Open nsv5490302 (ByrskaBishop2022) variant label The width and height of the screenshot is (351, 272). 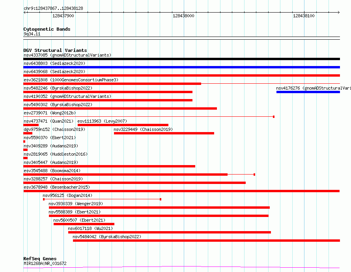click(58, 105)
